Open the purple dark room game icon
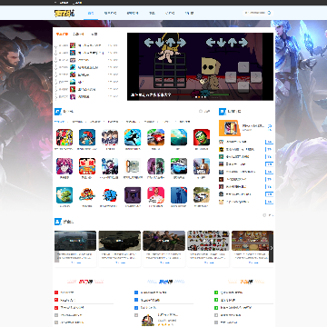327x327 pixels. click(x=133, y=195)
